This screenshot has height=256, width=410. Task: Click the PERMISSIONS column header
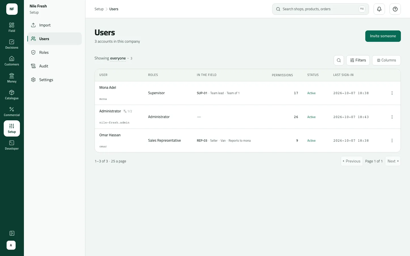(282, 75)
